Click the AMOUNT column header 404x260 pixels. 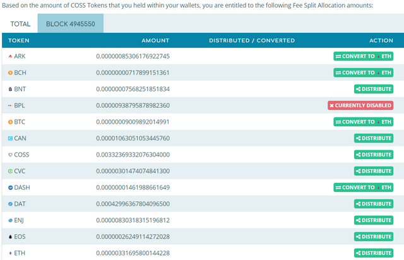[x=155, y=40]
